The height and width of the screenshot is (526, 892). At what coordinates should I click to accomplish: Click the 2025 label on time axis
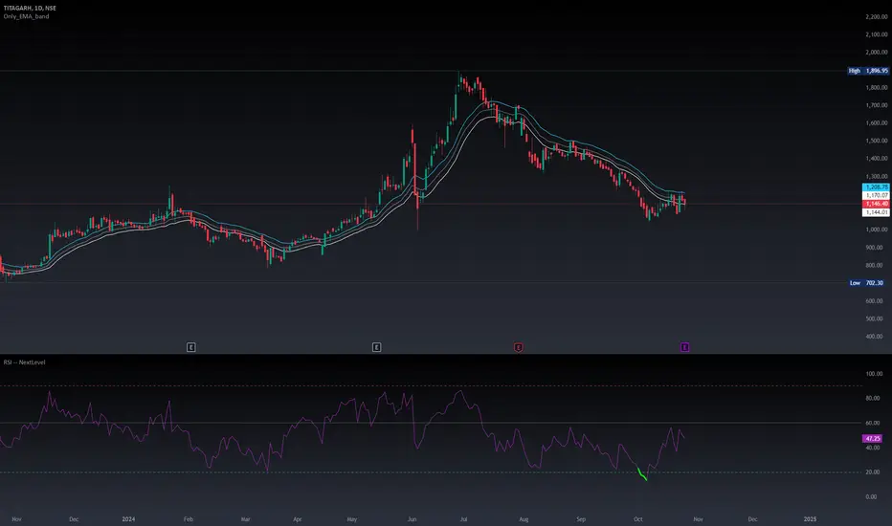click(810, 519)
